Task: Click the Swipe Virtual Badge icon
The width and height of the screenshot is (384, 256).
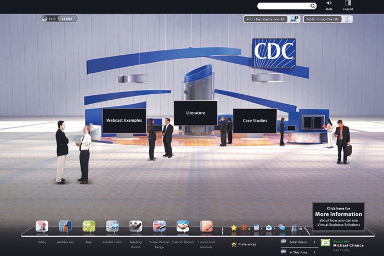Action: (x=160, y=226)
